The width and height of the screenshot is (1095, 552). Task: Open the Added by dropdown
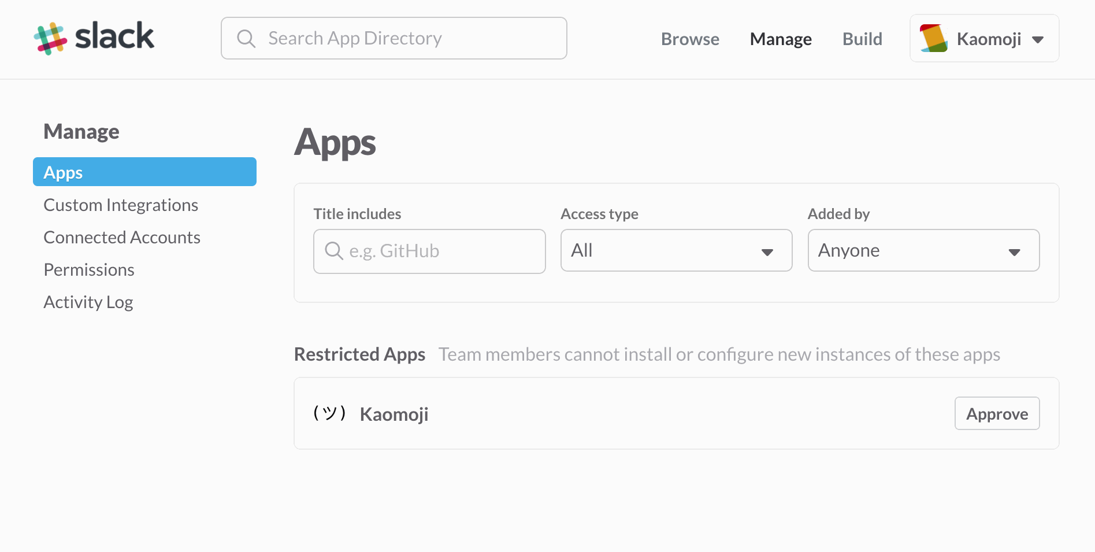[923, 250]
